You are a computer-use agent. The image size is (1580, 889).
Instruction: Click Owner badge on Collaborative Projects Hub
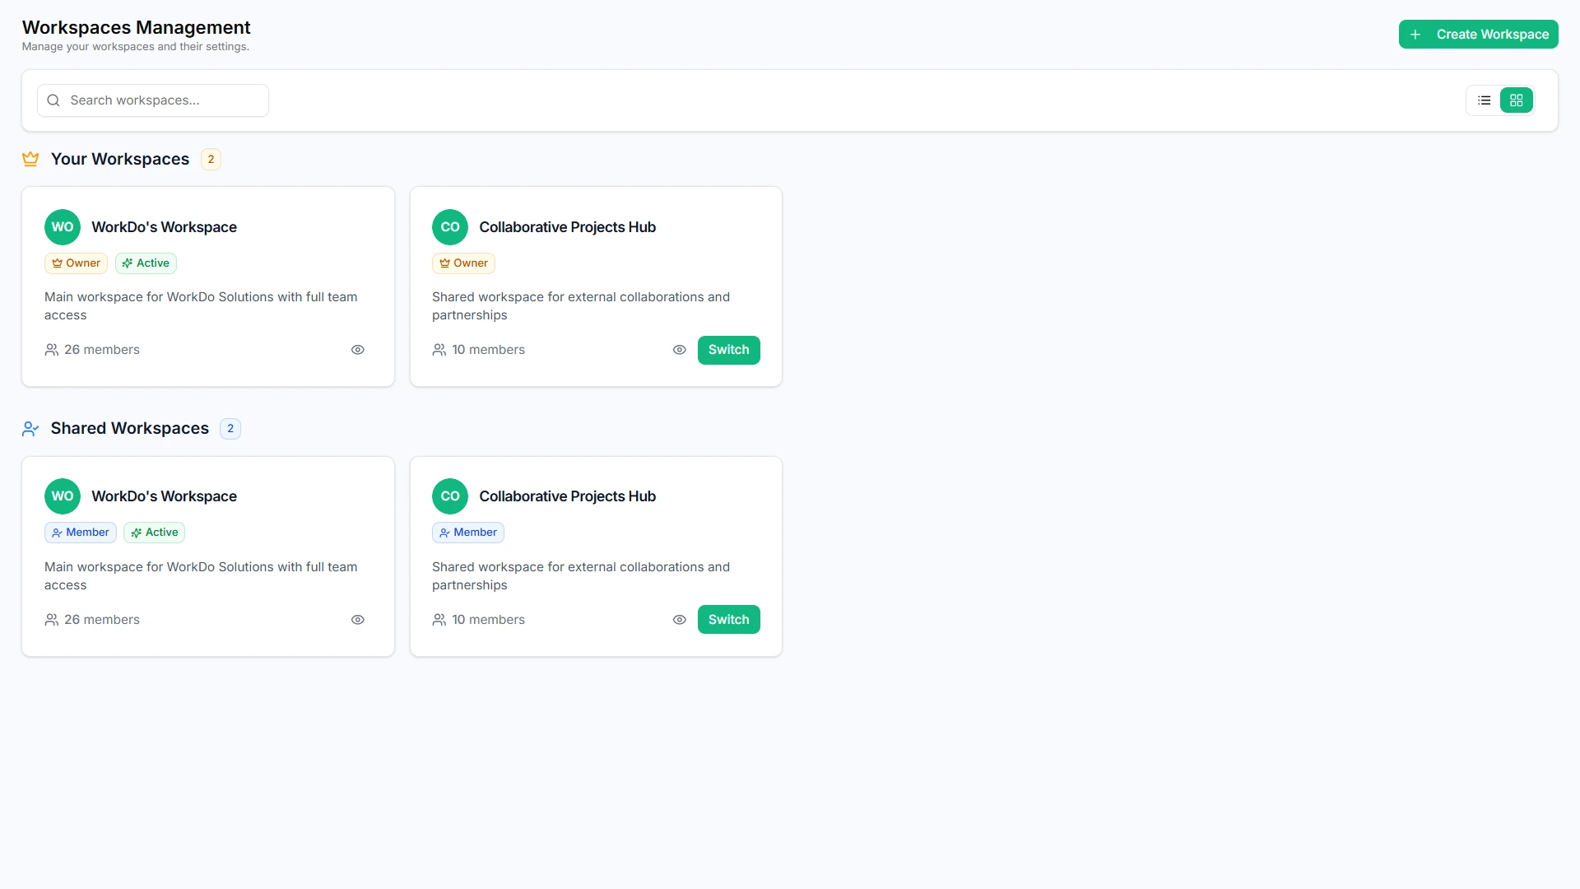[463, 263]
